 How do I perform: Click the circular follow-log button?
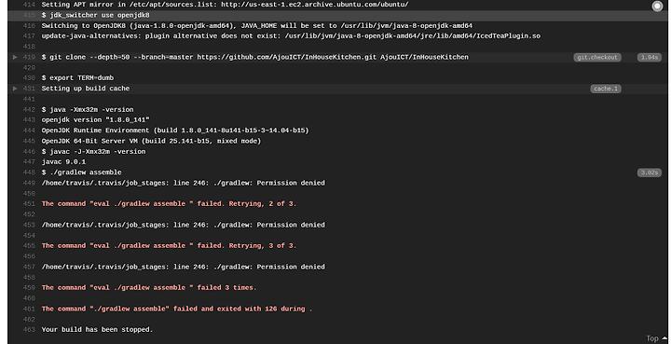657,6
